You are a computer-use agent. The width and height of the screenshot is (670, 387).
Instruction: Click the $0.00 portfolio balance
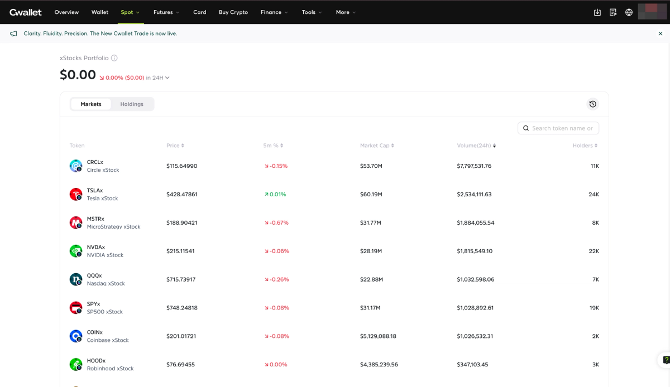click(78, 75)
